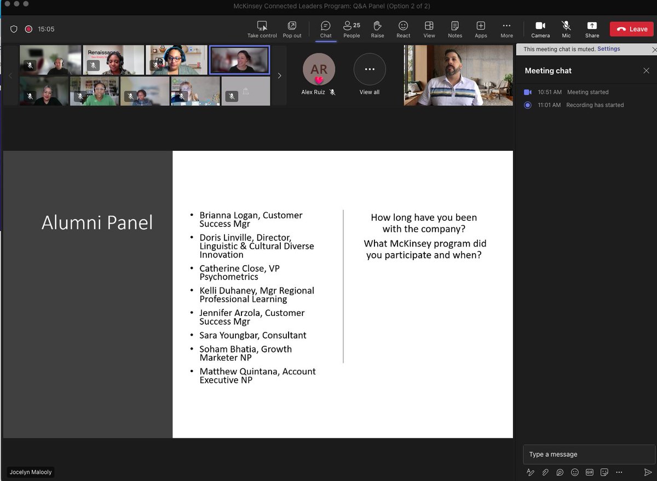The image size is (657, 481).
Task: Open the More actions menu
Action: pyautogui.click(x=506, y=30)
